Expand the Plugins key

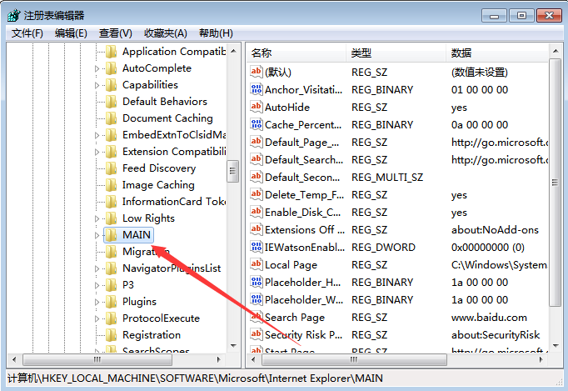97,302
